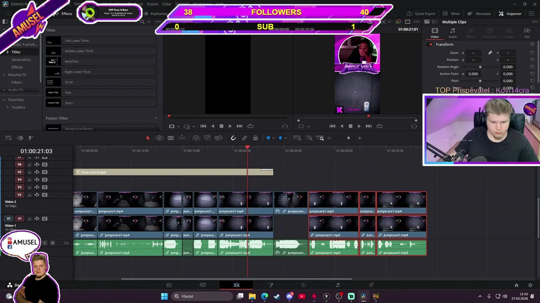
Task: Collapse the Fusion Titles section
Action: pos(156,118)
